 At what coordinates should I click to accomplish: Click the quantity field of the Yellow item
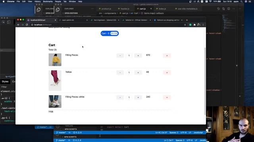129,73
